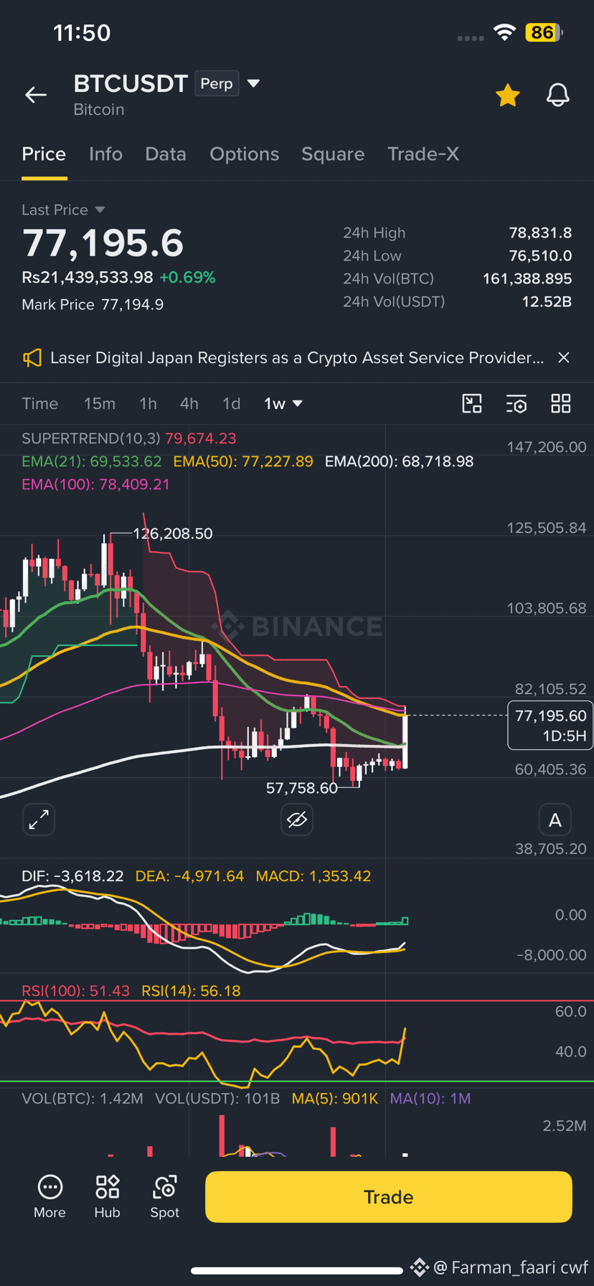Expand the 1w interval dropdown

(x=283, y=403)
